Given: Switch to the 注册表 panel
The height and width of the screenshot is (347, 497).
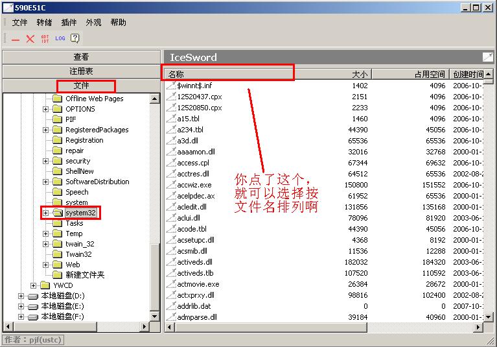Looking at the screenshot, I should tap(82, 71).
